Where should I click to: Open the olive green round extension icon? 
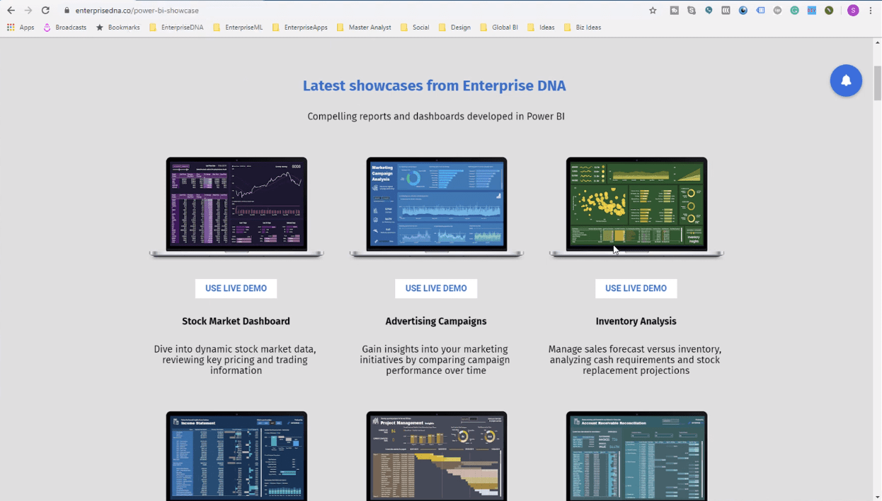click(x=829, y=11)
